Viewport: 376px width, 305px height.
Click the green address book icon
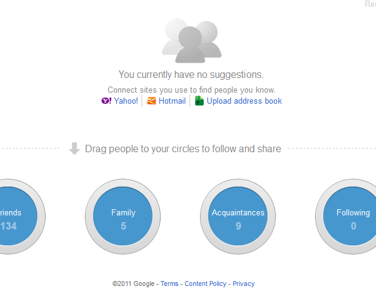pos(199,101)
